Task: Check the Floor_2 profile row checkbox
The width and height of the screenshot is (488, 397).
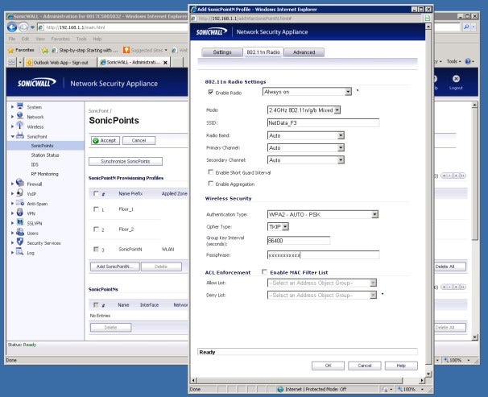Action: [96, 229]
